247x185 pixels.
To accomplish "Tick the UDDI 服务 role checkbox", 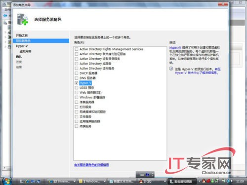I will point(77,88).
